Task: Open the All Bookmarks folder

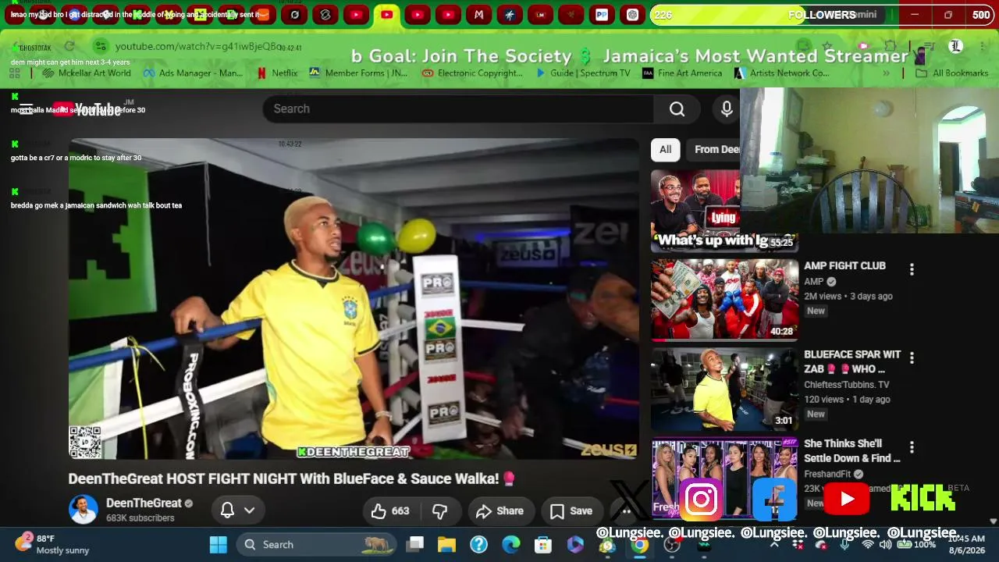Action: pyautogui.click(x=952, y=73)
